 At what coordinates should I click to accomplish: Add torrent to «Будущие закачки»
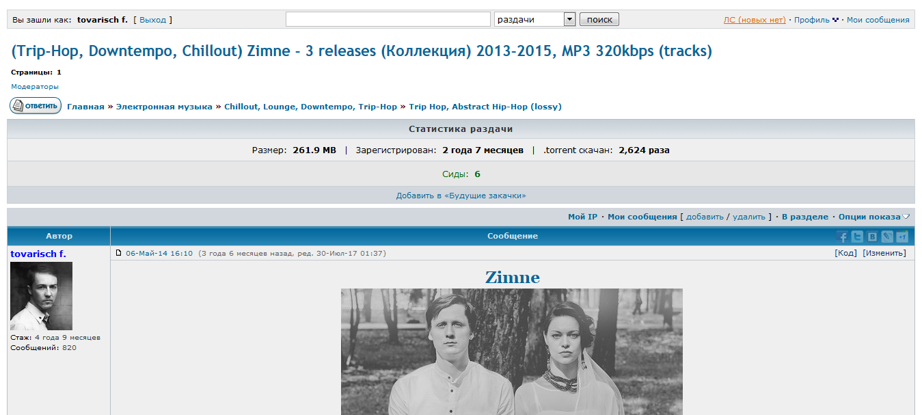coord(461,196)
